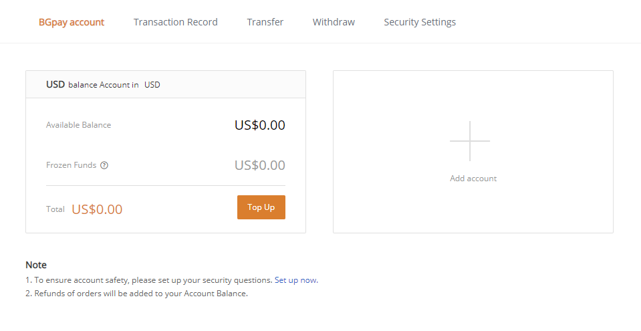This screenshot has width=641, height=331.
Task: Switch to the Transaction Record tab
Action: point(175,22)
